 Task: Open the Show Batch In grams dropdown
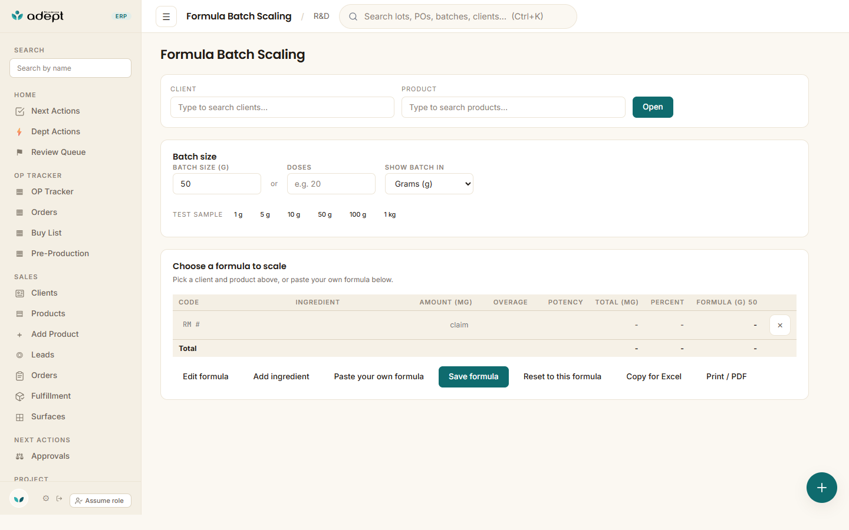pos(429,184)
